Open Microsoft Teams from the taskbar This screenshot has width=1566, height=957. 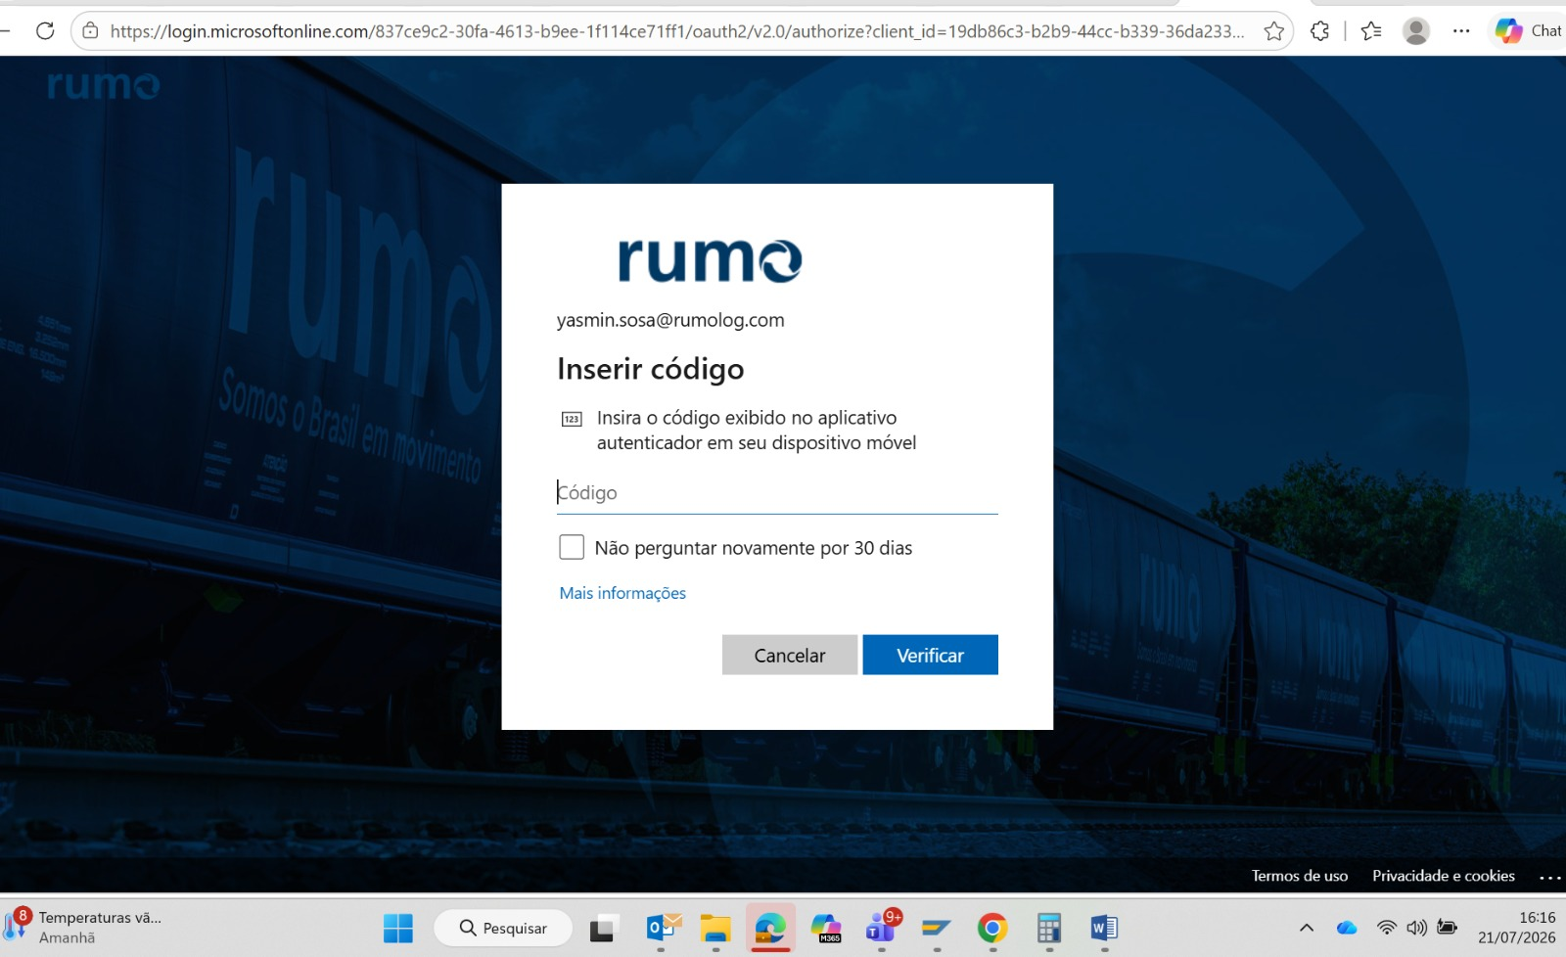point(882,928)
